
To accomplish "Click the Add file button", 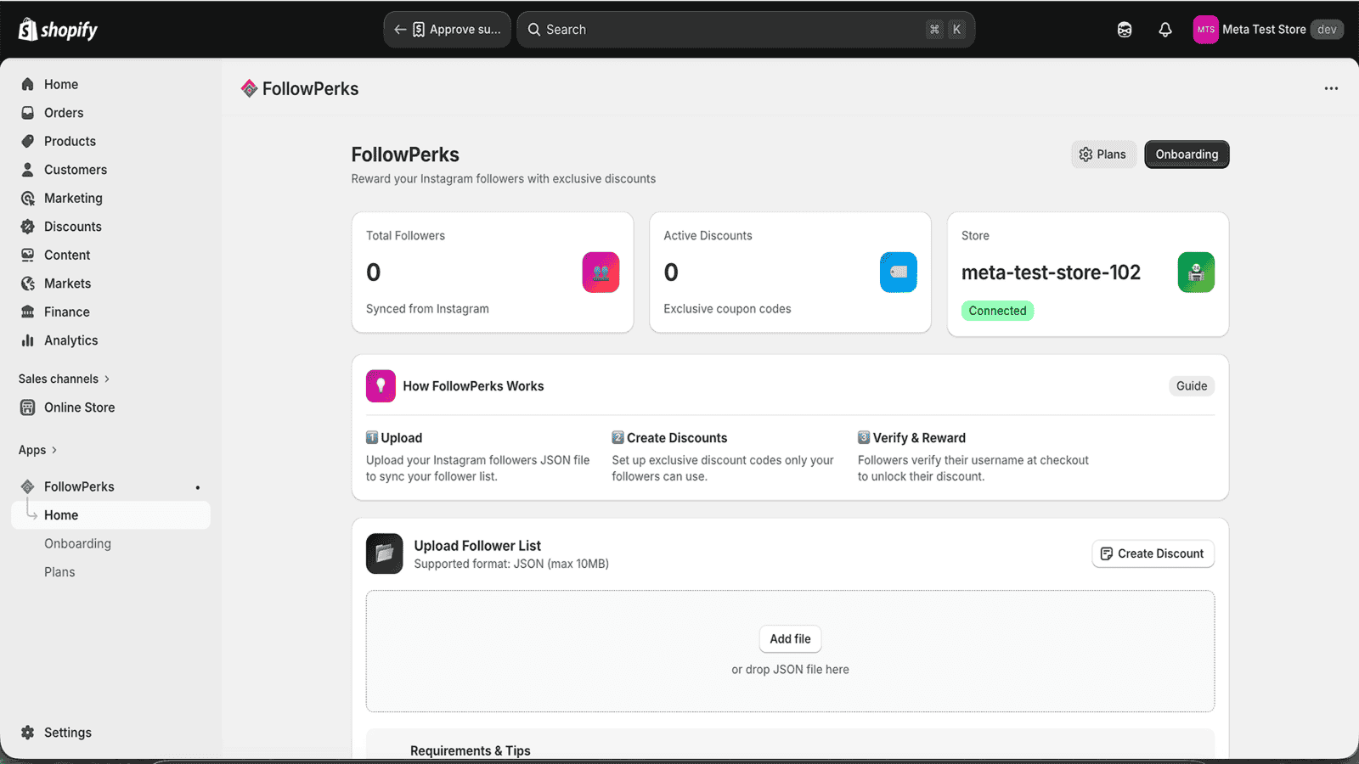I will (790, 639).
